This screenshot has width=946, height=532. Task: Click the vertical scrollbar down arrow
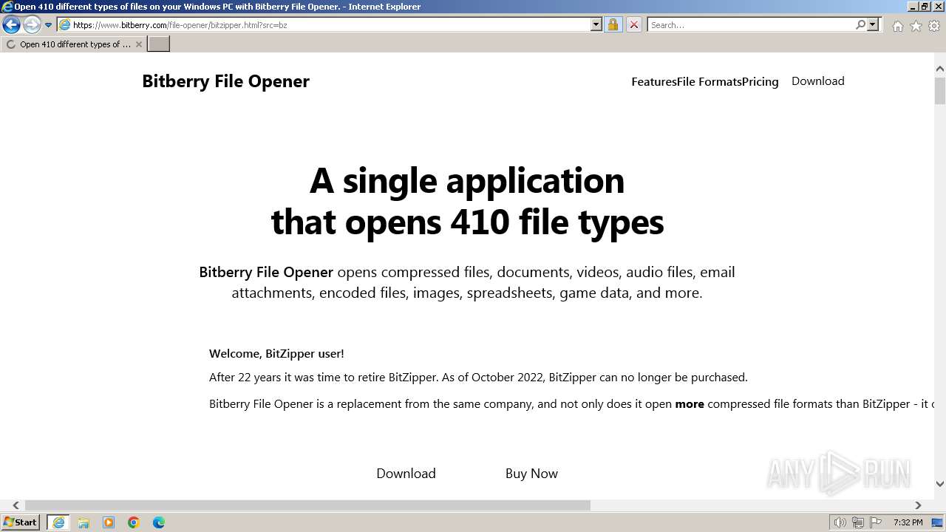click(940, 484)
